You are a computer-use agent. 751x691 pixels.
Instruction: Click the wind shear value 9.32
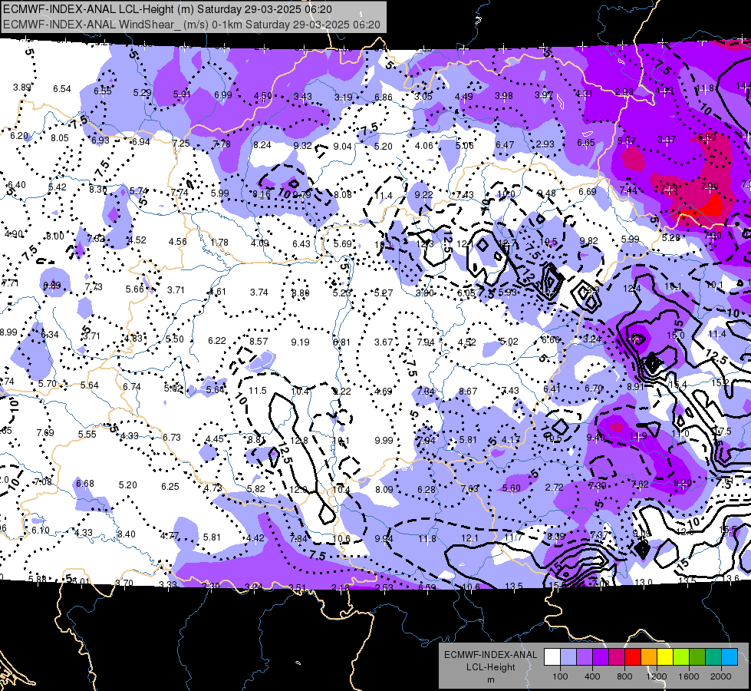click(303, 145)
